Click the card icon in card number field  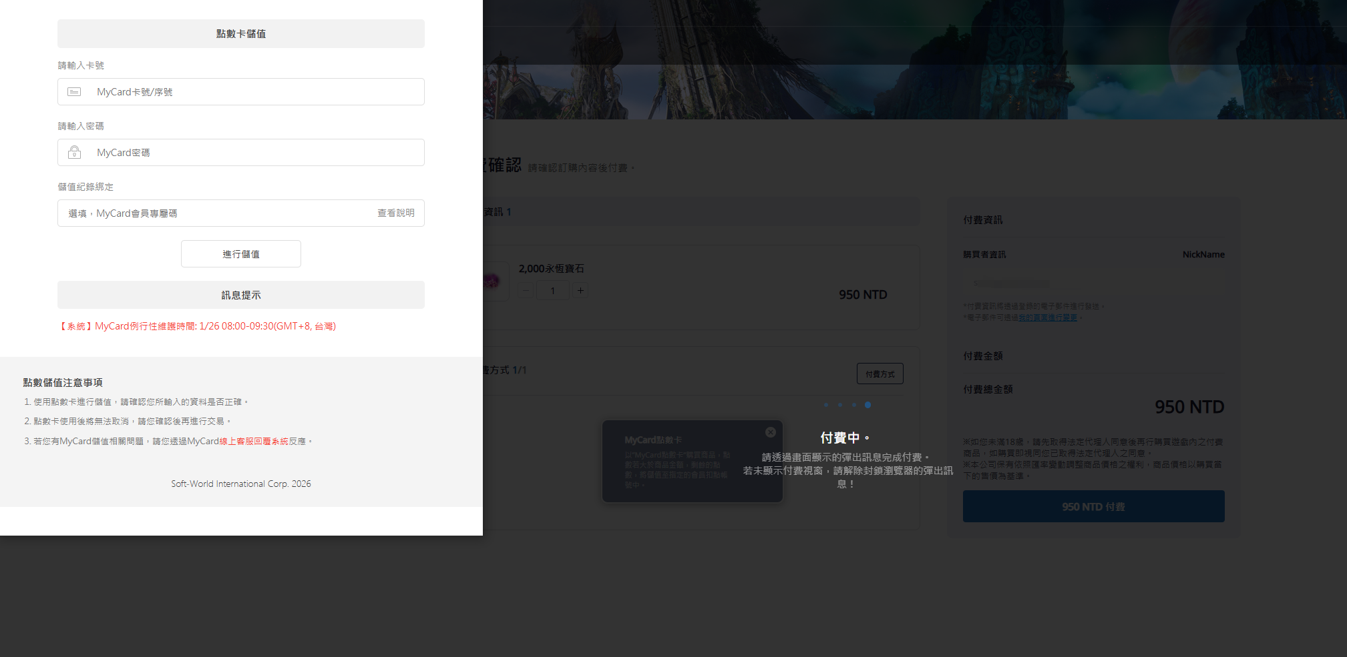click(74, 92)
